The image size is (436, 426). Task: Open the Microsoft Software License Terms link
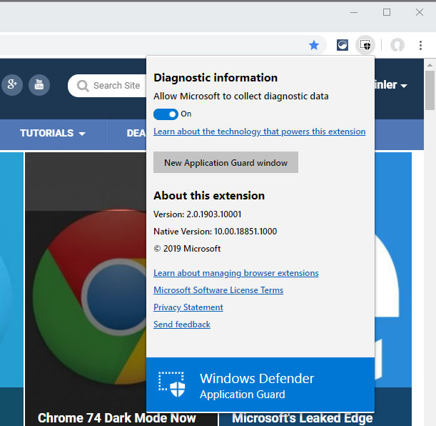coord(218,290)
